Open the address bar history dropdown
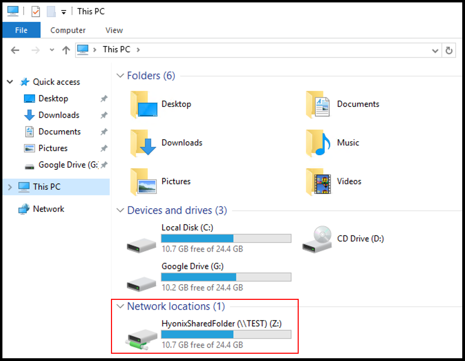The width and height of the screenshot is (465, 361). tap(435, 51)
